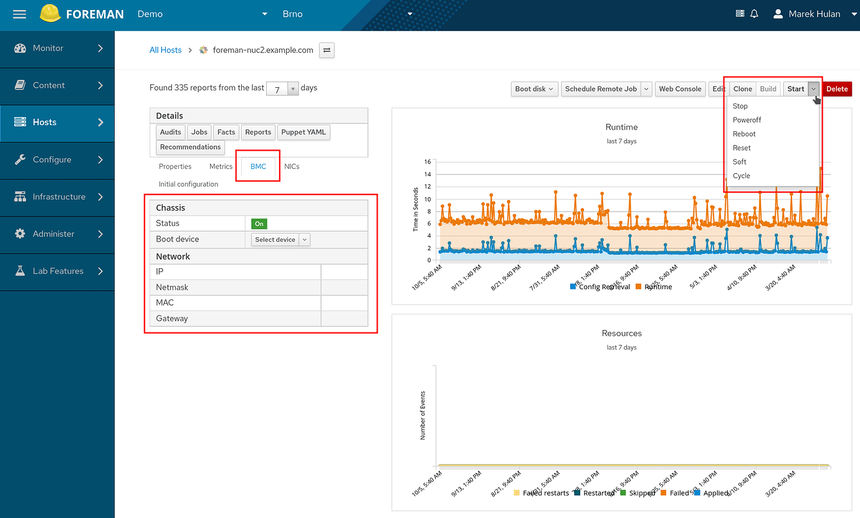Change the days value in the reports field
Viewport: 860px width, 518px height.
pyautogui.click(x=279, y=88)
